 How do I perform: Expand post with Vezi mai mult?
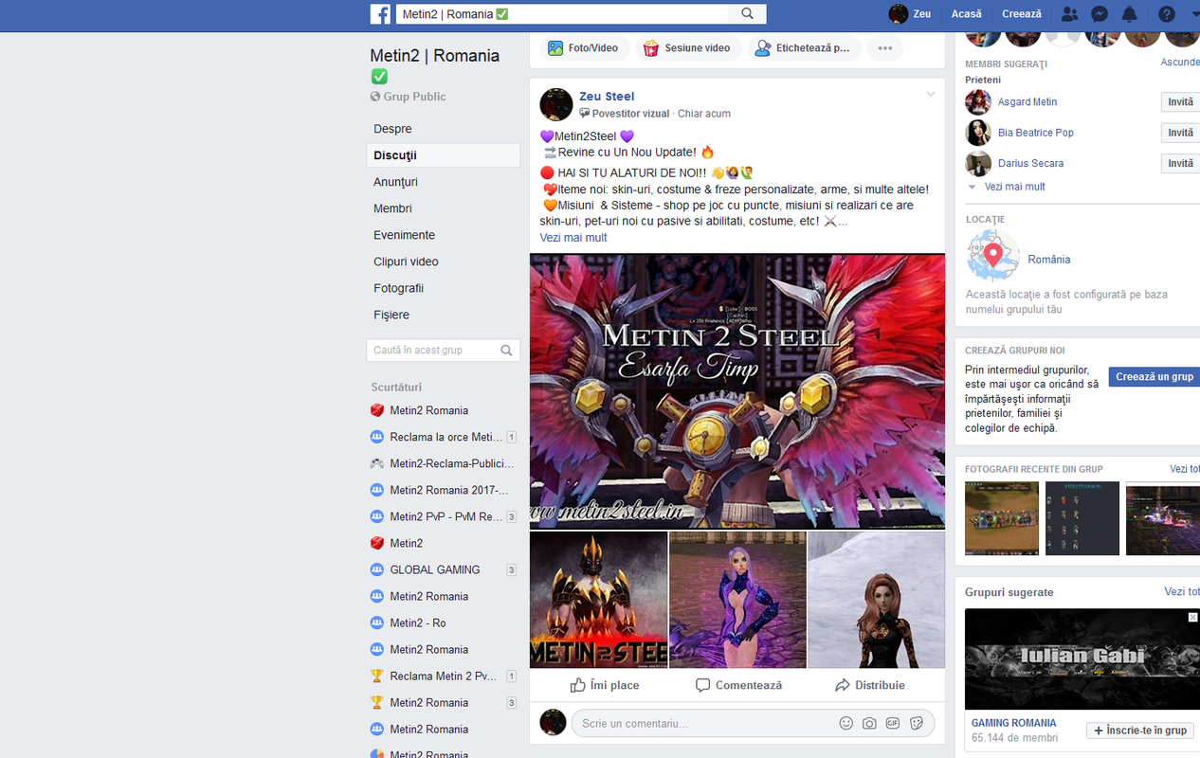point(573,238)
